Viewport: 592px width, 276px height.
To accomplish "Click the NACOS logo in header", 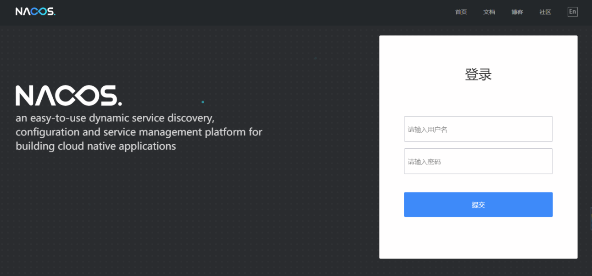I will tap(35, 12).
